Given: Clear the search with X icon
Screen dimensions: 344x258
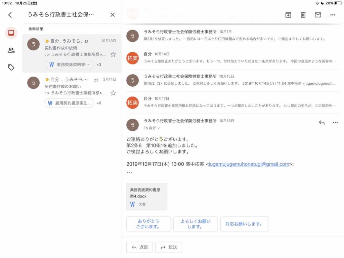Looking at the screenshot, I should (113, 15).
